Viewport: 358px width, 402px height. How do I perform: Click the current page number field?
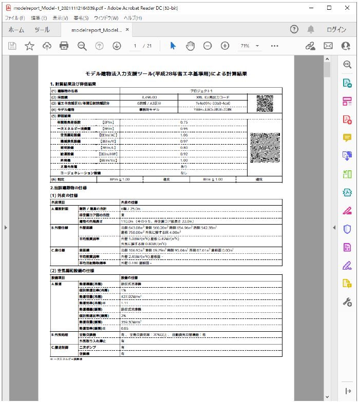pos(135,46)
